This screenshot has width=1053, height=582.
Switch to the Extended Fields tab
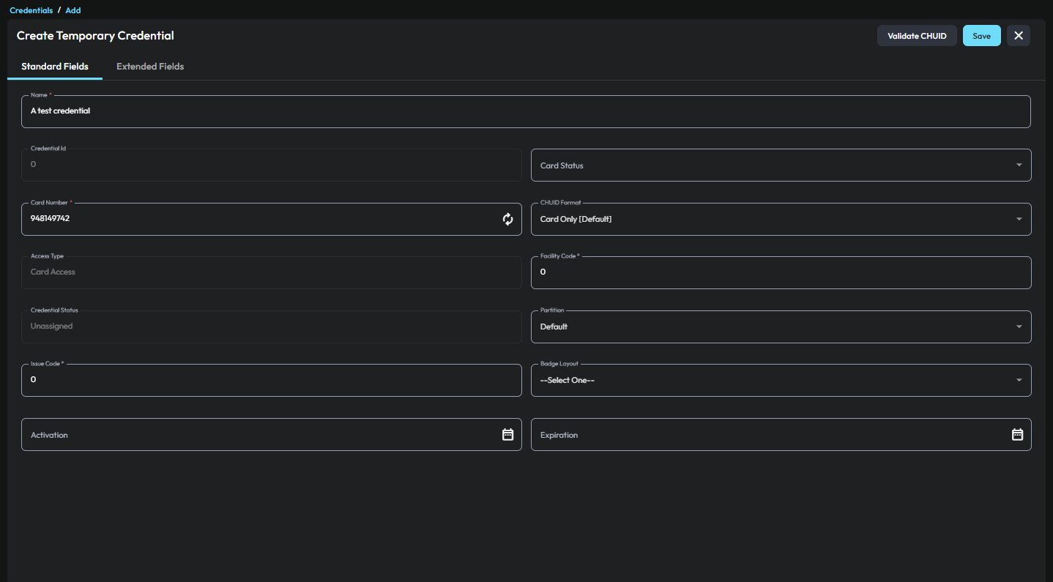coord(150,67)
